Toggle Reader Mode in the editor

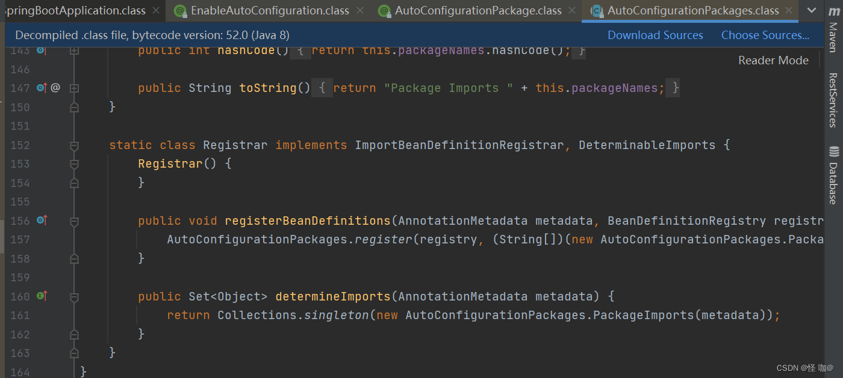773,60
